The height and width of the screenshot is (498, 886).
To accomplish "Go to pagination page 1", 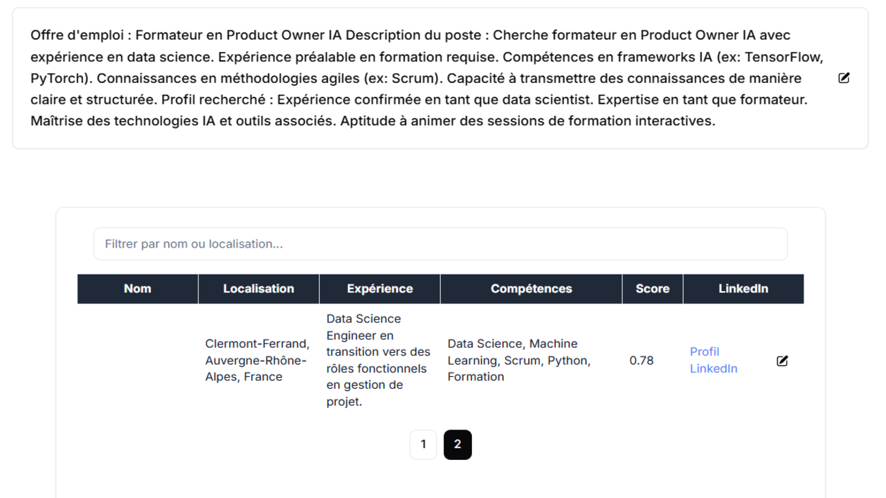I will (424, 445).
